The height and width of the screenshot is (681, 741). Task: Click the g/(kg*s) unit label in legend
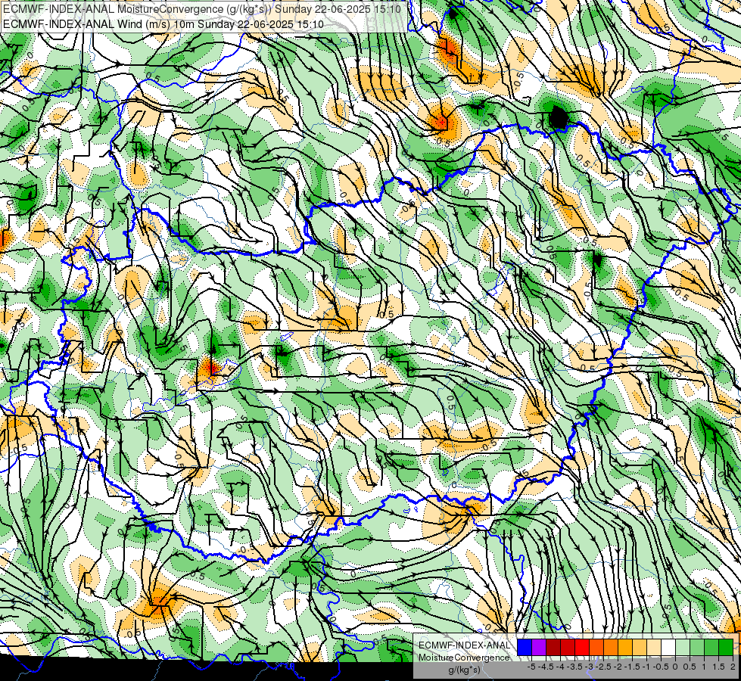[x=465, y=670]
